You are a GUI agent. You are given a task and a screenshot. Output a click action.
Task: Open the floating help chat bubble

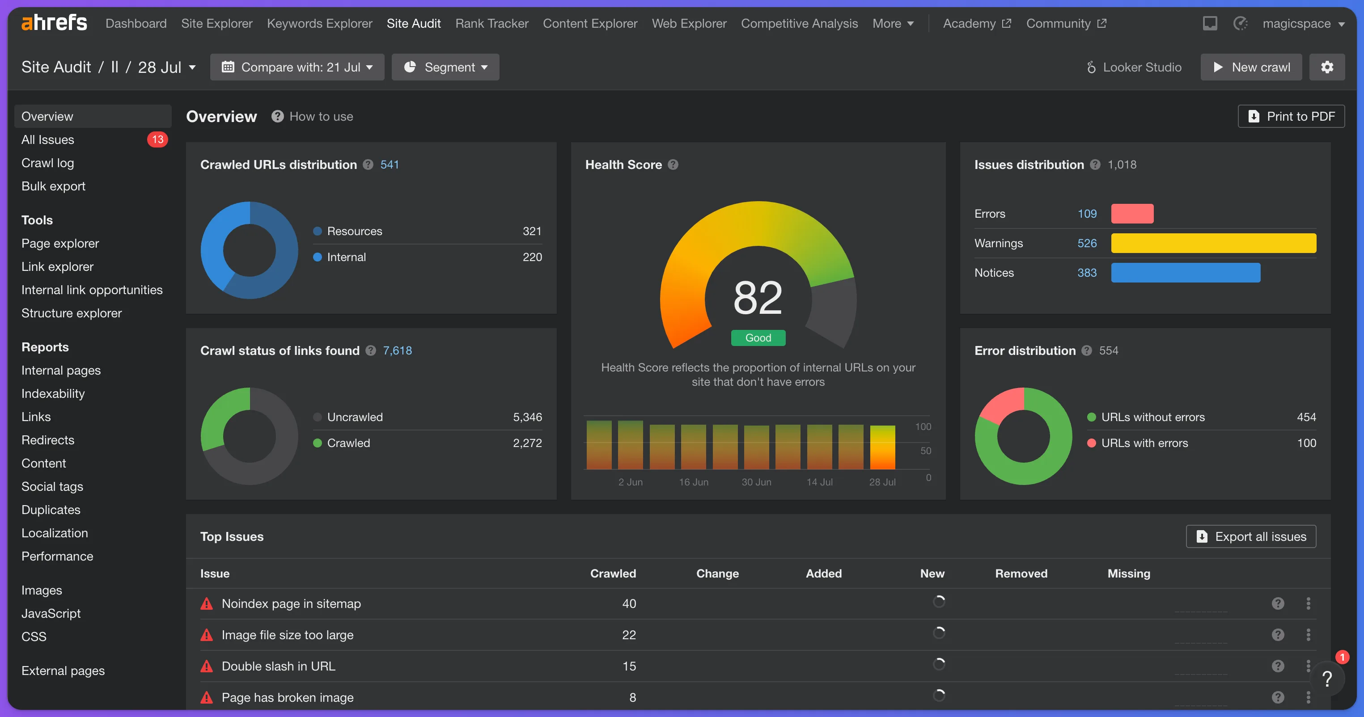tap(1327, 679)
